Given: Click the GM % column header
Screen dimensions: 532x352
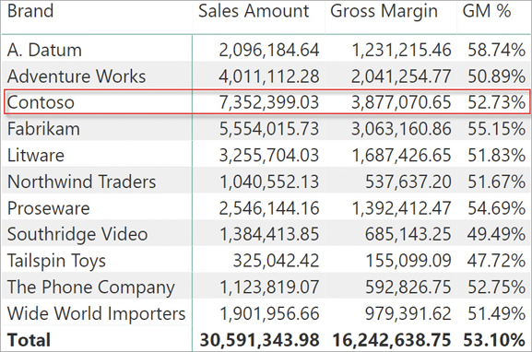Looking at the screenshot, I should click(x=487, y=11).
